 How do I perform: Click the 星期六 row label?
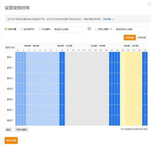point(10,110)
